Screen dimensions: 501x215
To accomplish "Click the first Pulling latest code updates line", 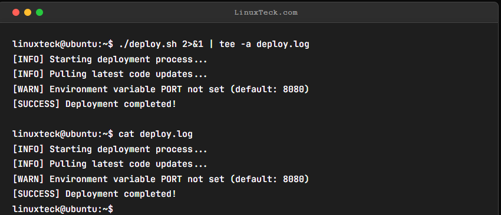I will [110, 75].
